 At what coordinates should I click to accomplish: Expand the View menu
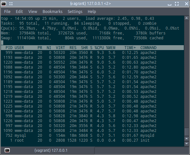[33, 12]
